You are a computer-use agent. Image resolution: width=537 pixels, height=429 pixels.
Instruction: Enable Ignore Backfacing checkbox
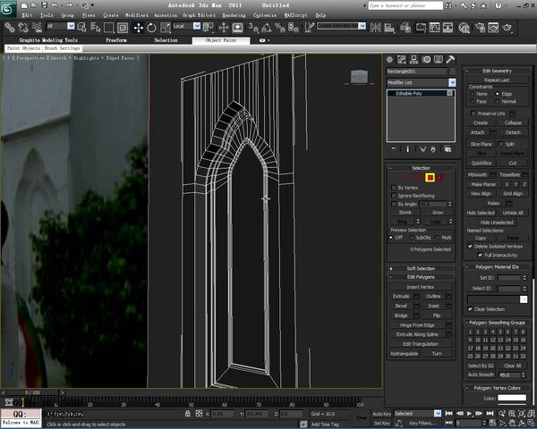pyautogui.click(x=394, y=196)
